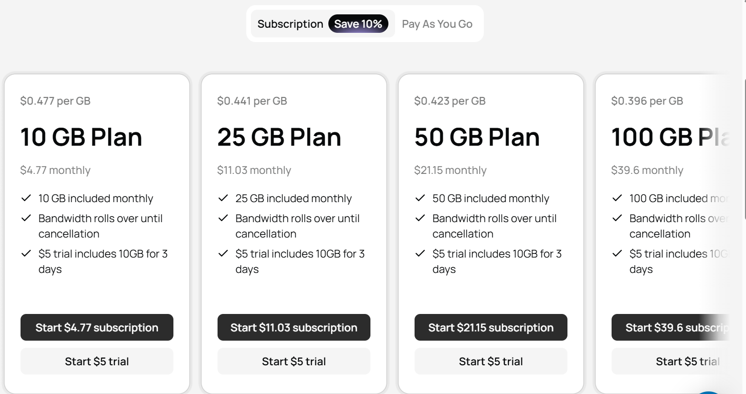Click the 50 GB Plan heading

point(477,137)
